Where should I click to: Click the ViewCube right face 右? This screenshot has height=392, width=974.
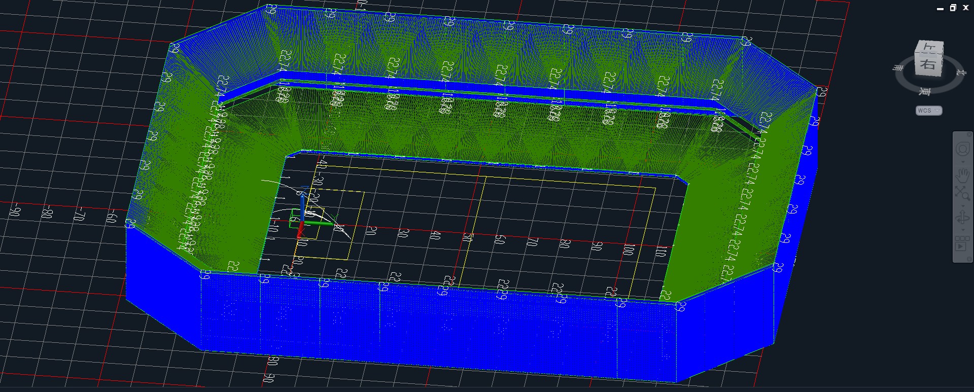point(928,64)
